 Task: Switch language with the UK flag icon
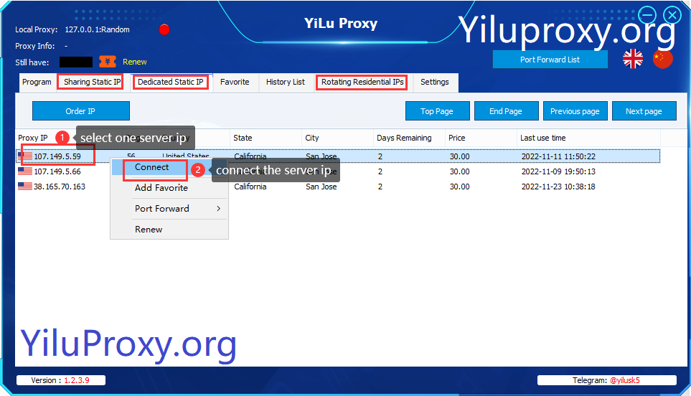click(x=633, y=59)
